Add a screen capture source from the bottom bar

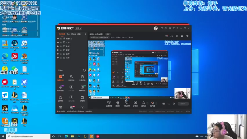pos(109,104)
